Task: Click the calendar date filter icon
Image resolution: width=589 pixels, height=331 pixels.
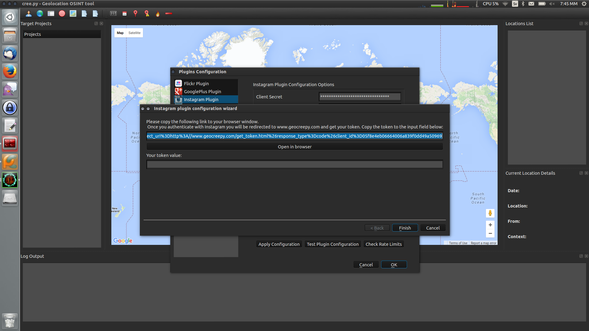Action: [125, 13]
